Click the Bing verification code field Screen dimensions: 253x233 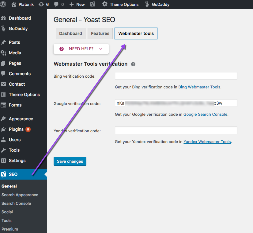[176, 76]
